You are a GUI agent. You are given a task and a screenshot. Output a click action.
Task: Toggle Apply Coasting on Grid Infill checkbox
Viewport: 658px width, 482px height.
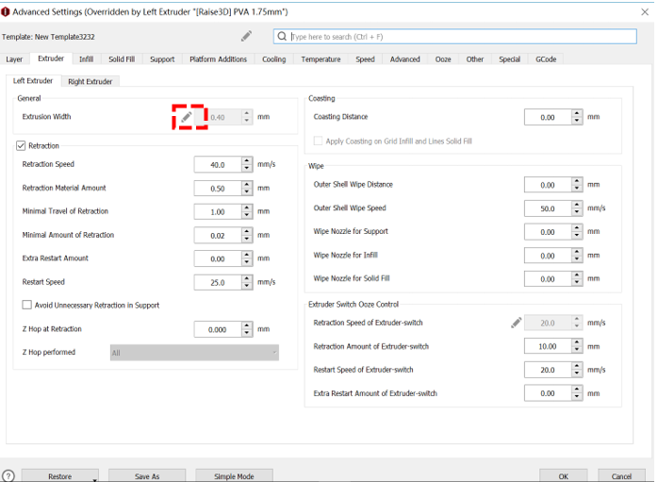point(319,141)
